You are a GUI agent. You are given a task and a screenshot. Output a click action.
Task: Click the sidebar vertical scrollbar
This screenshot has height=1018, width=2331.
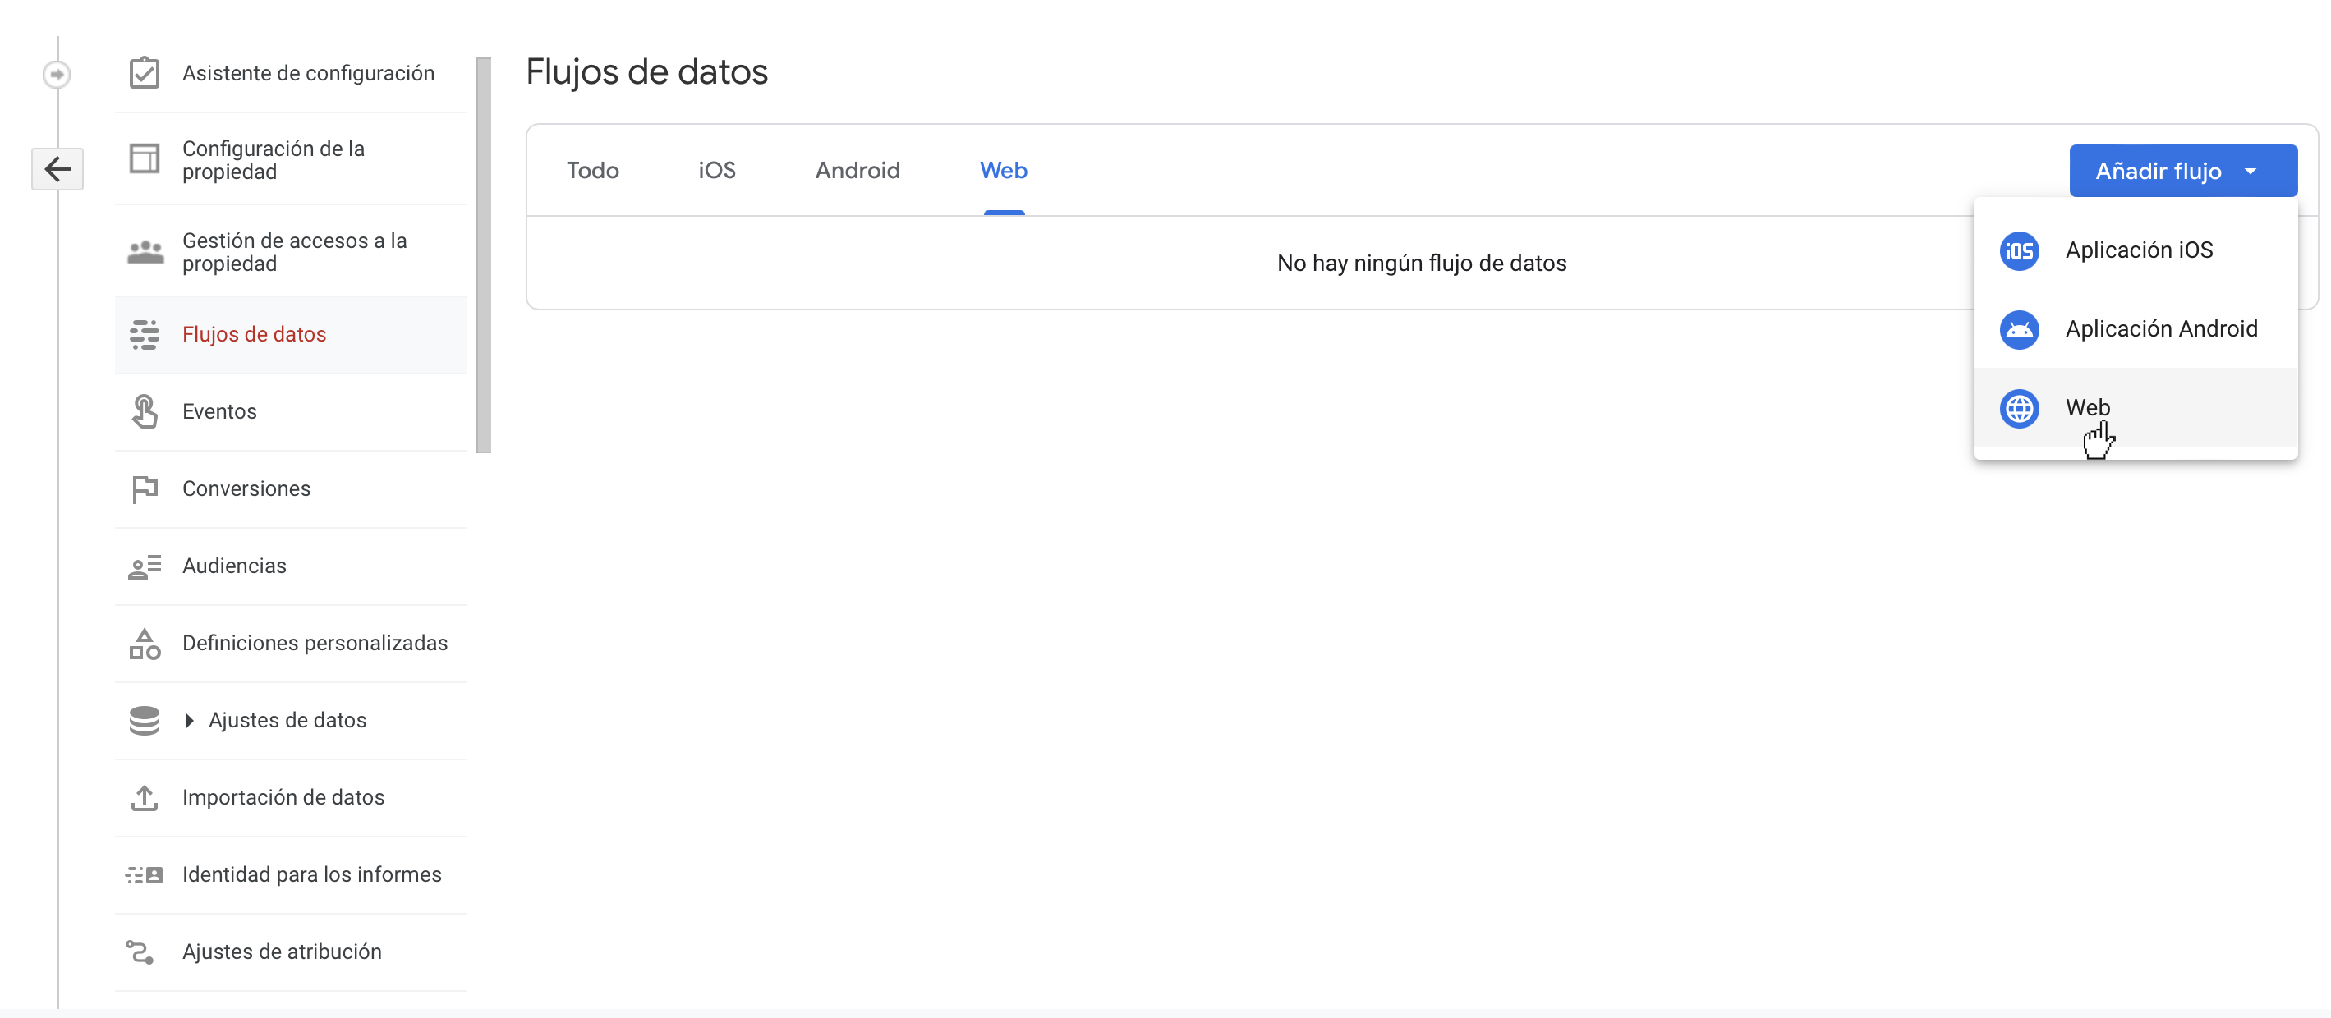[x=484, y=255]
